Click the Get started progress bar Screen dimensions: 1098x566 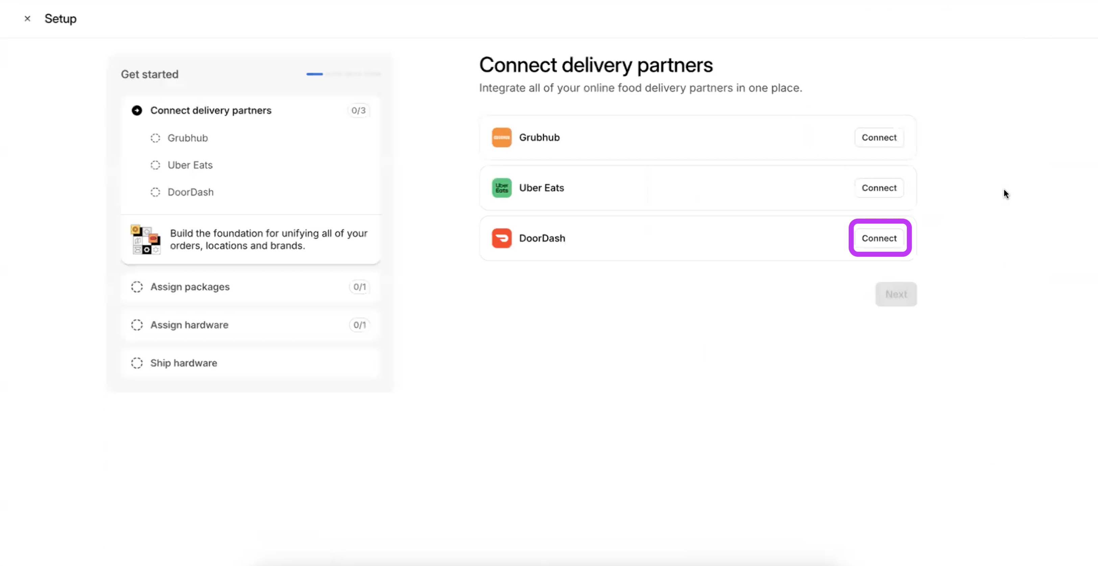[x=343, y=74]
